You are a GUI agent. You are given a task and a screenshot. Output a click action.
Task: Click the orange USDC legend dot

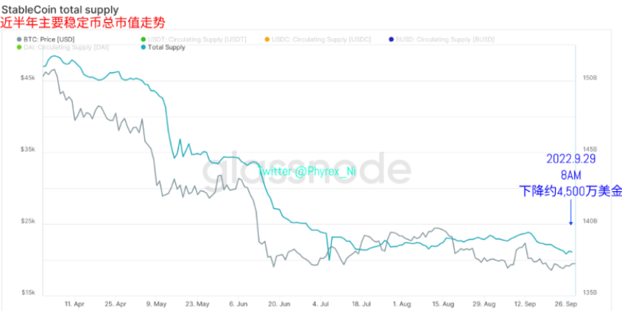pos(267,40)
